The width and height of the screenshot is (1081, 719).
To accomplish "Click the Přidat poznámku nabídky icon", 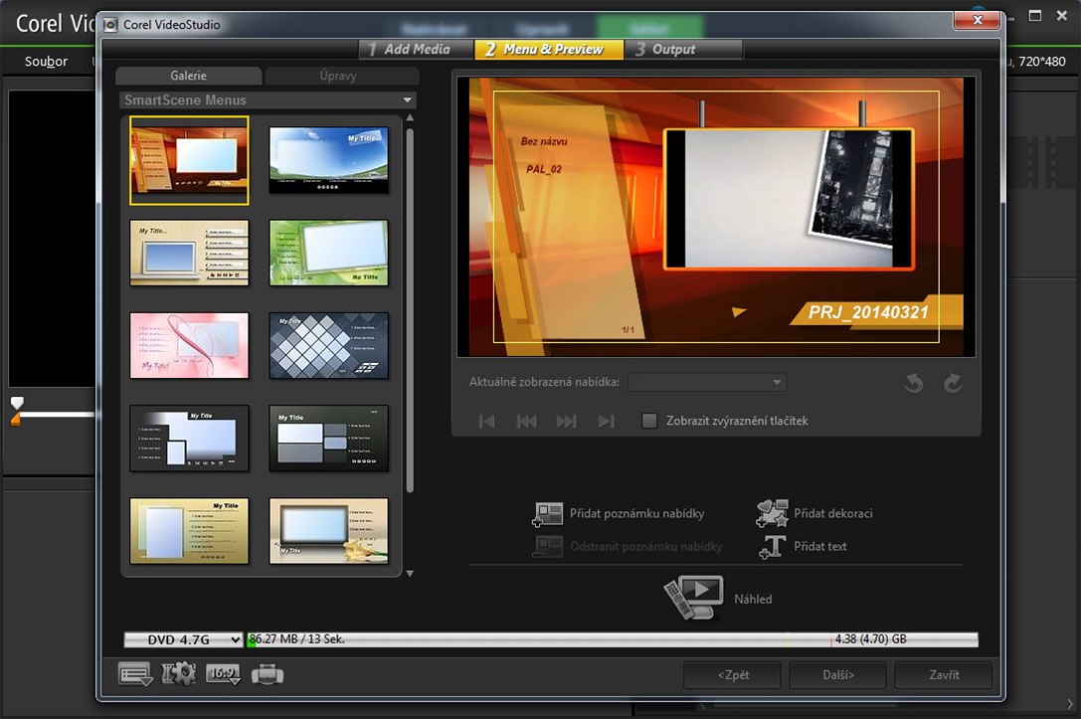I will coord(548,514).
